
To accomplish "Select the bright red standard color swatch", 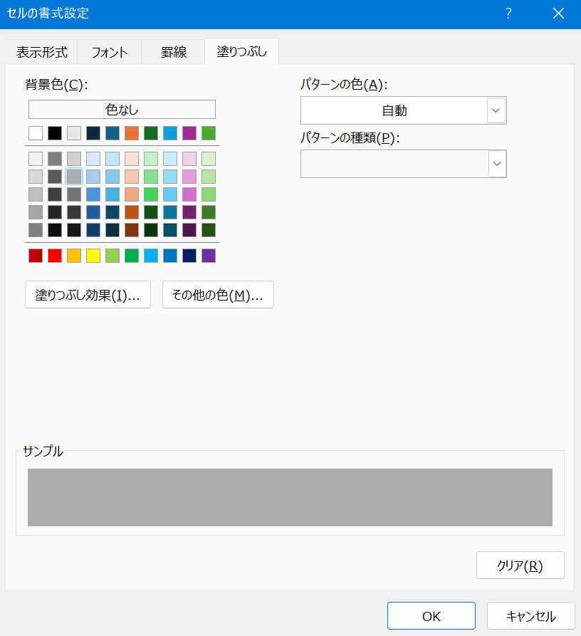I will [x=55, y=256].
